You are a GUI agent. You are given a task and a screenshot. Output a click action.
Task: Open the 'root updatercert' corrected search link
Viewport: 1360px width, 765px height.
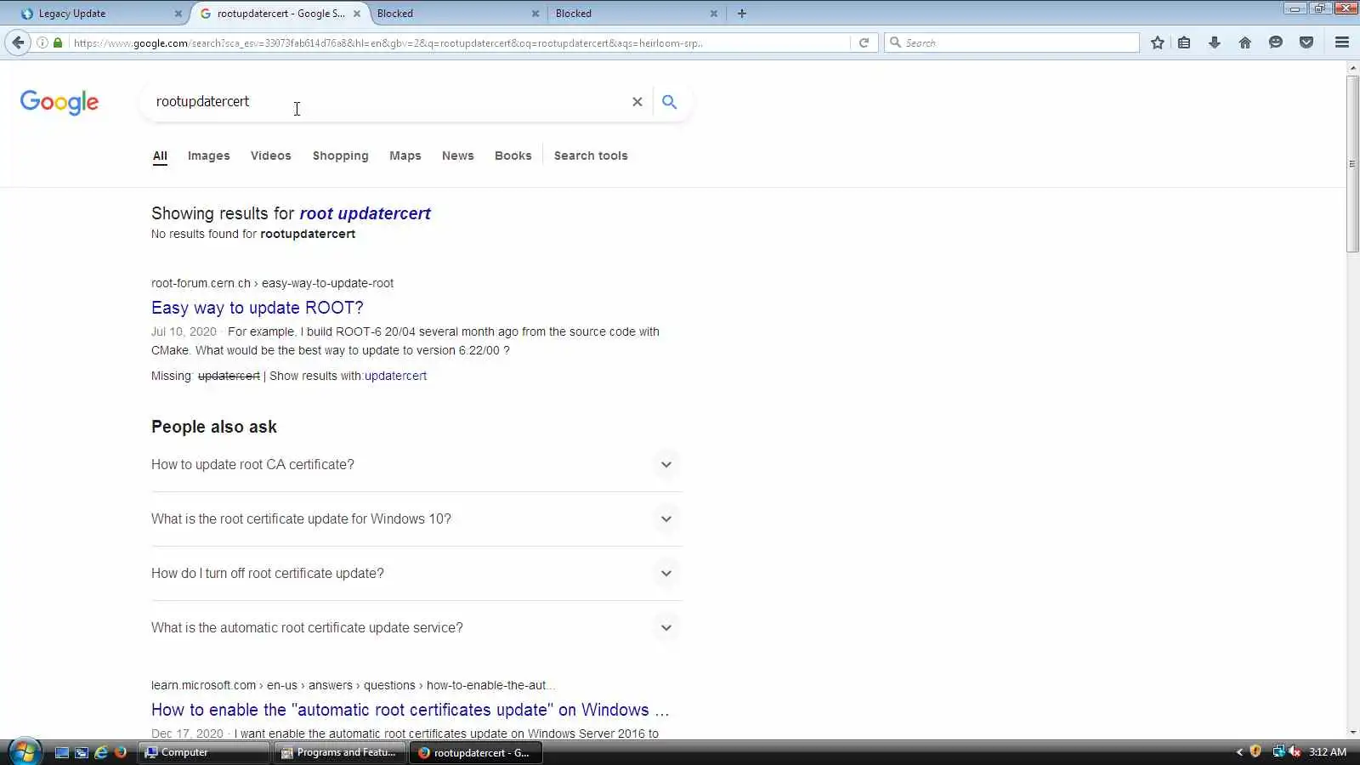tap(365, 214)
